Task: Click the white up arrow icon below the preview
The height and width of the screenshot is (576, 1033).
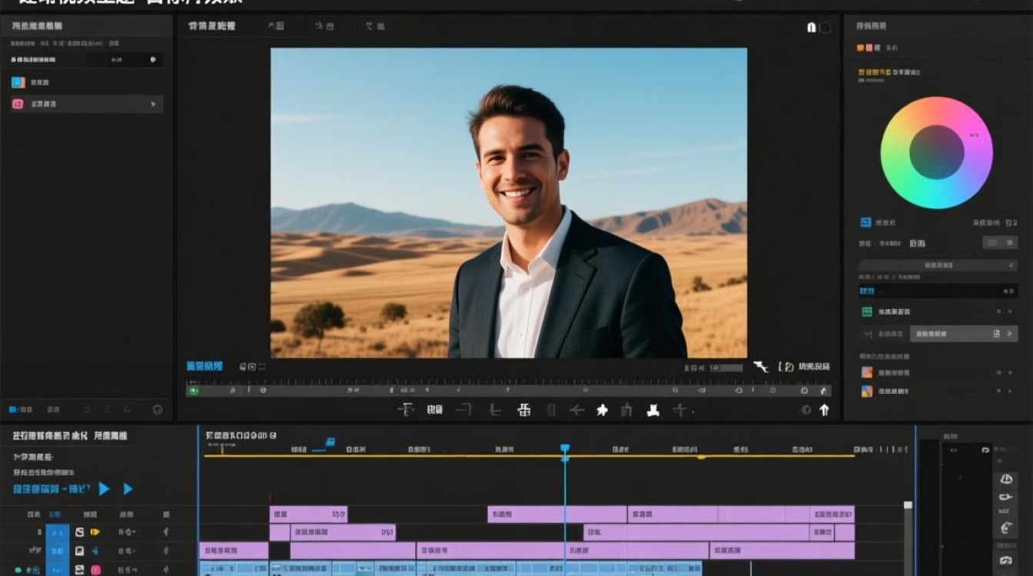Action: point(824,410)
